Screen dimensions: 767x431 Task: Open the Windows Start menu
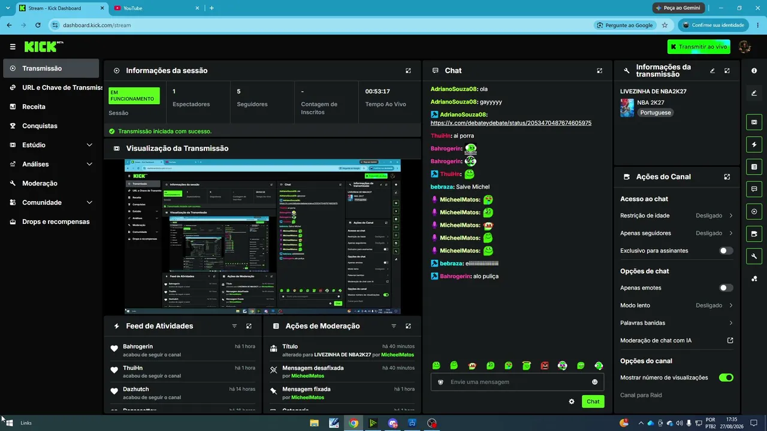click(10, 423)
